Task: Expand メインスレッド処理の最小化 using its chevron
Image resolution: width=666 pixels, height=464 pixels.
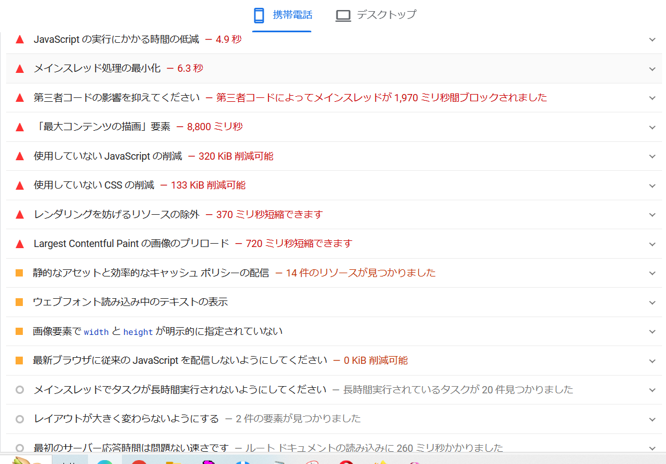Action: (652, 69)
